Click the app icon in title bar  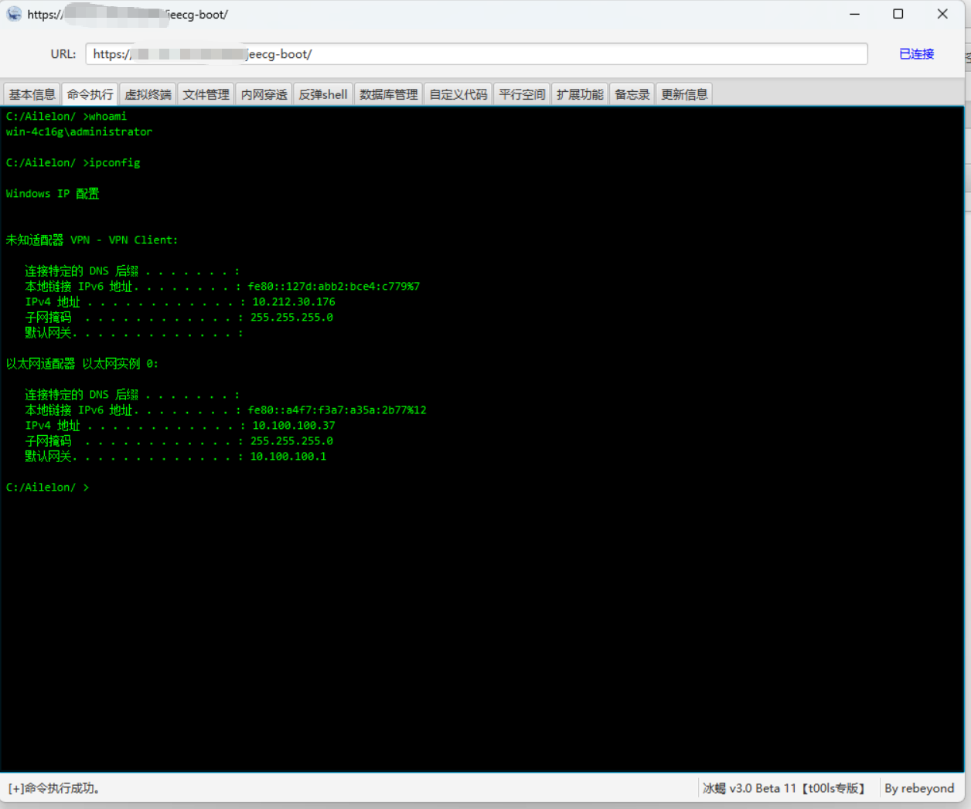point(14,14)
